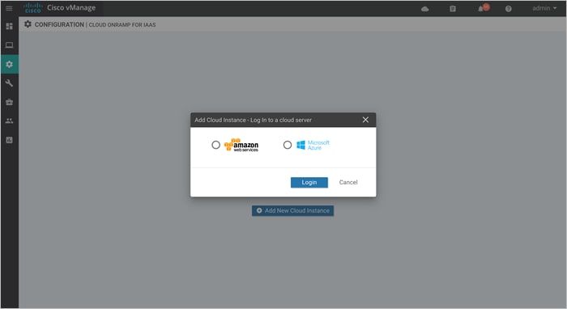Open the vAnalytics chart sidebar icon
The height and width of the screenshot is (309, 567).
click(x=10, y=140)
